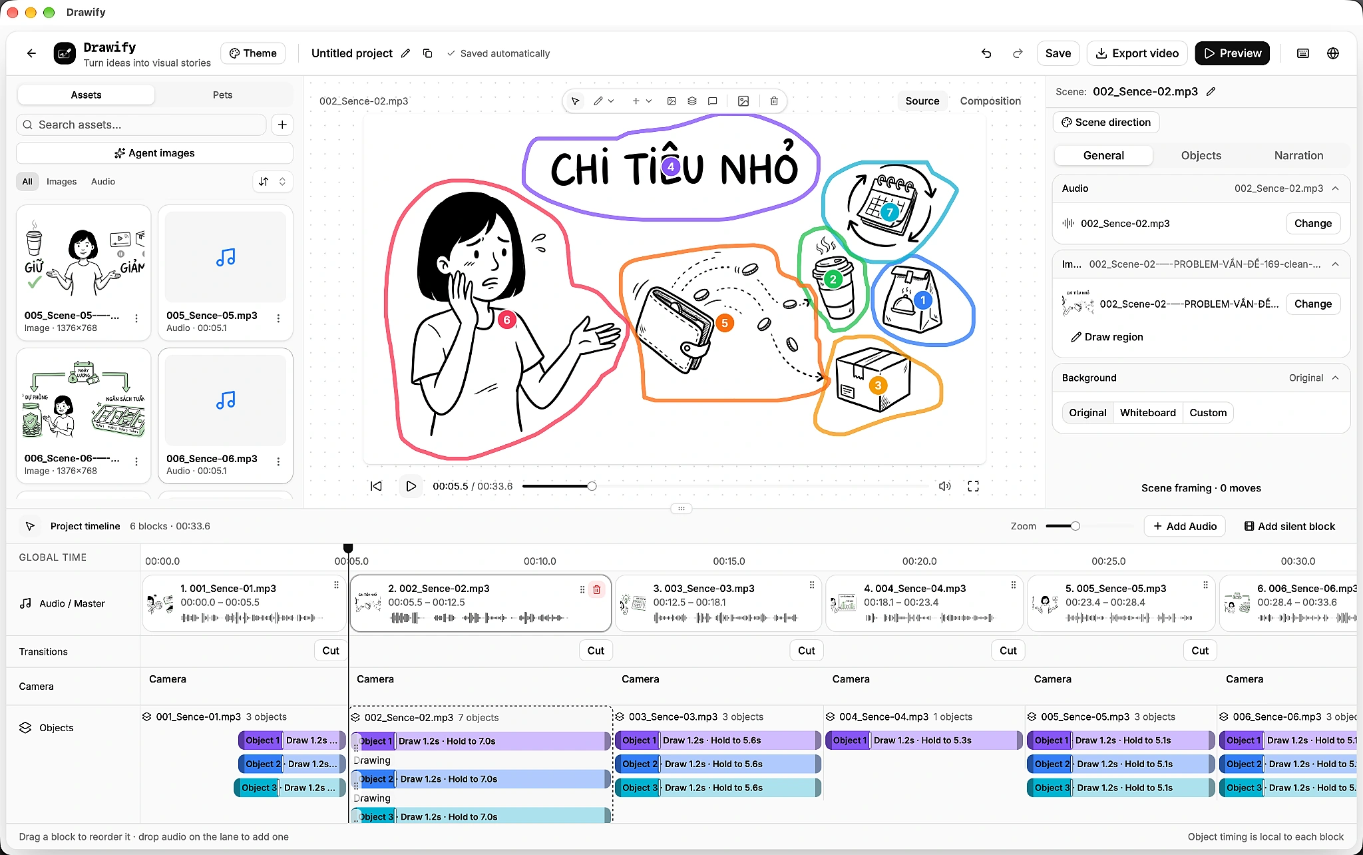The image size is (1363, 855).
Task: Filter assets to Images only
Action: [61, 182]
